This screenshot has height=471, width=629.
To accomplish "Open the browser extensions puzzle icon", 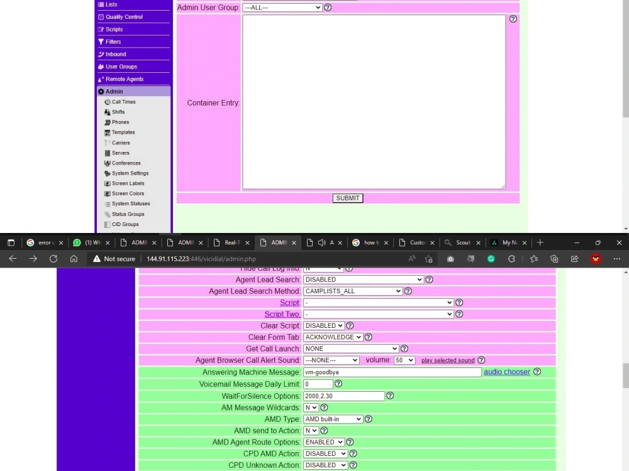I will 511,259.
